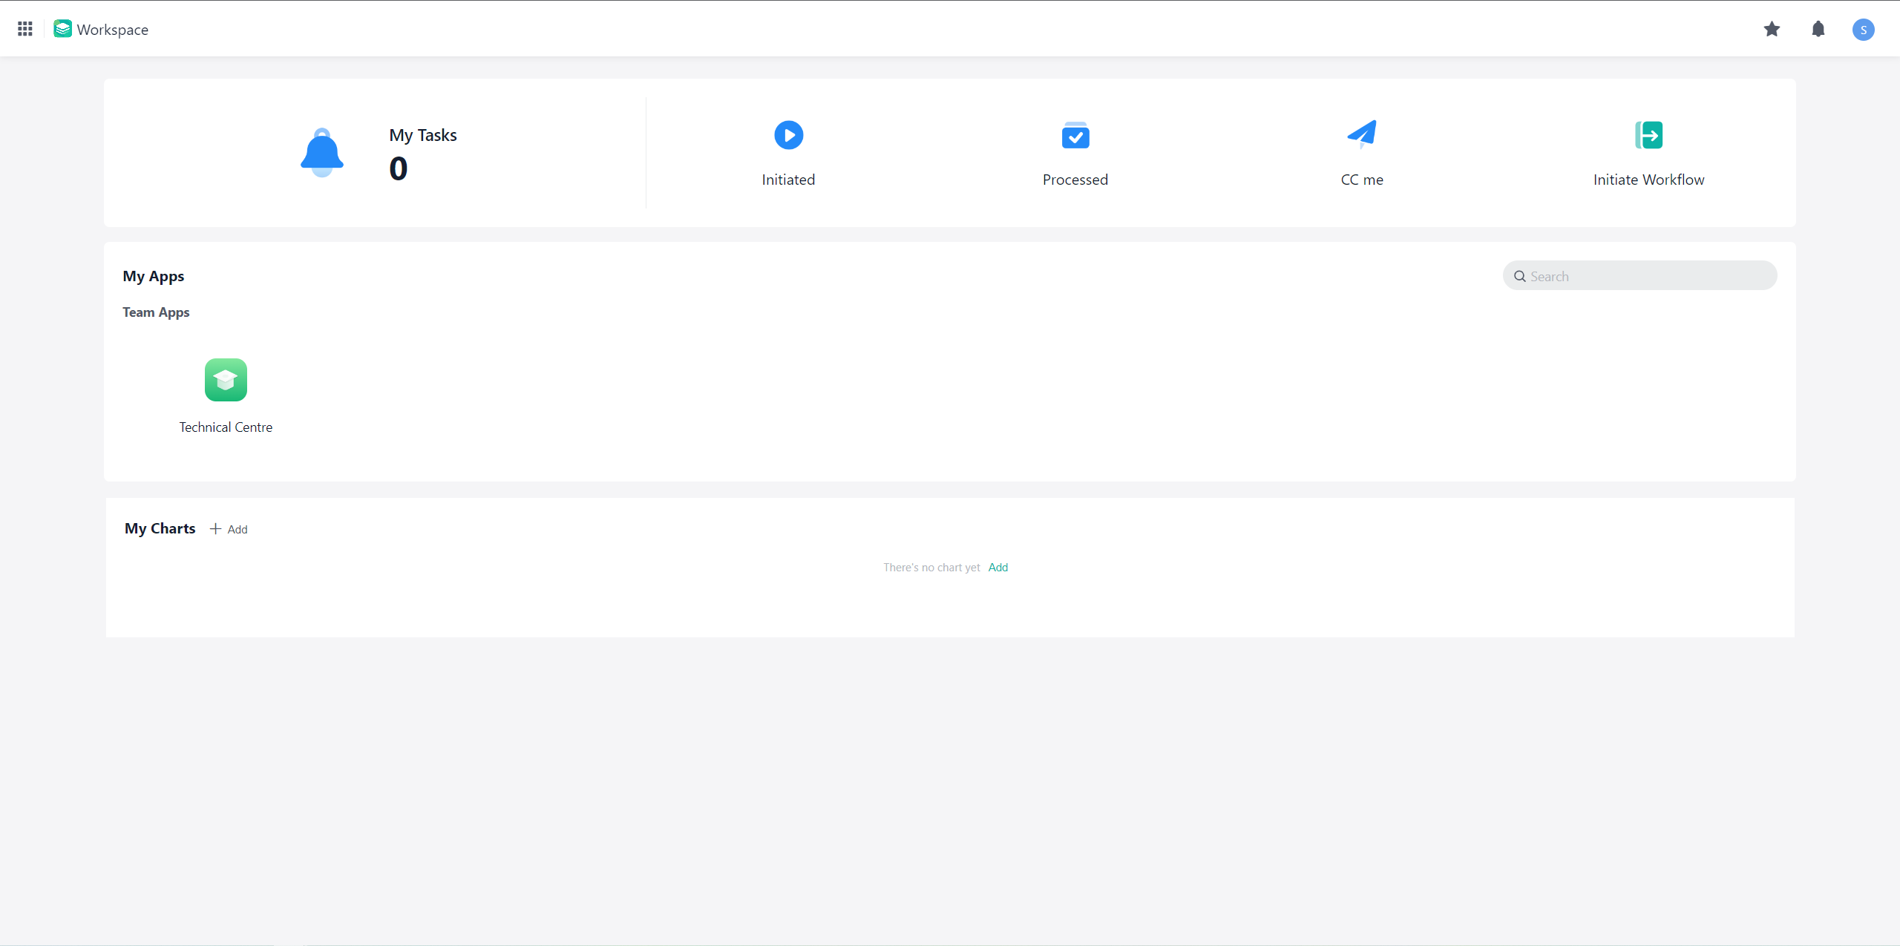Open the notifications bell

(1818, 30)
